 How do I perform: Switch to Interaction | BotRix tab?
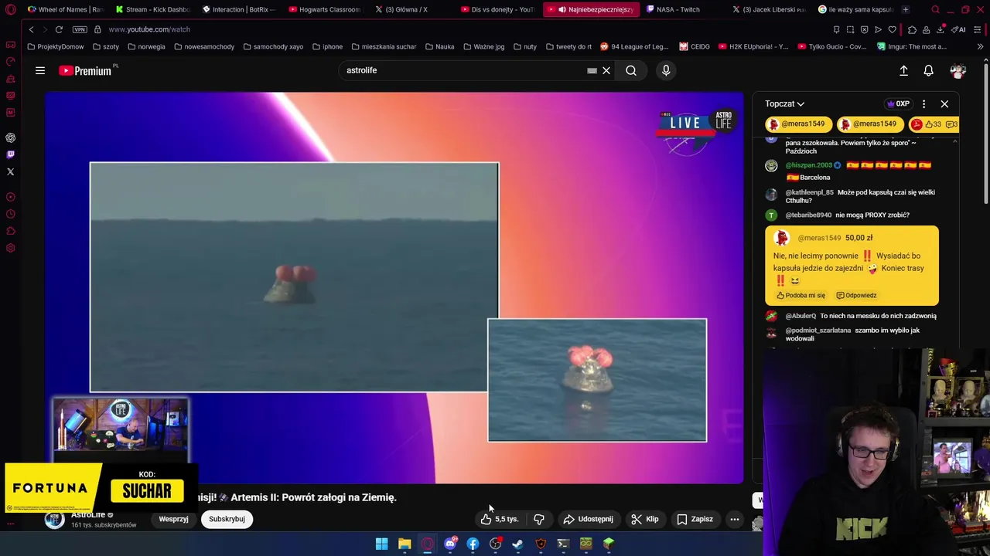(239, 9)
